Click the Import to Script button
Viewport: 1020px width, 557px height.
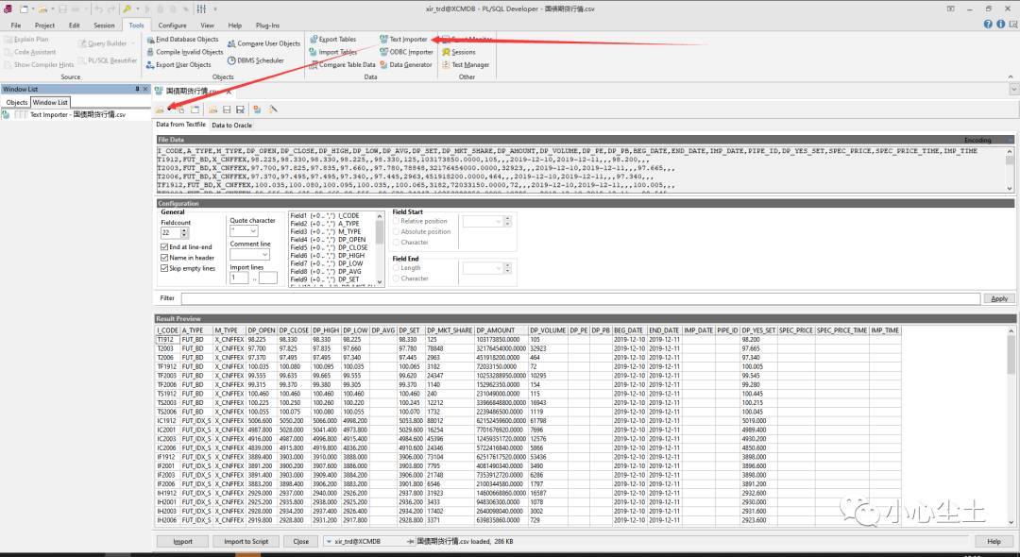(x=246, y=541)
